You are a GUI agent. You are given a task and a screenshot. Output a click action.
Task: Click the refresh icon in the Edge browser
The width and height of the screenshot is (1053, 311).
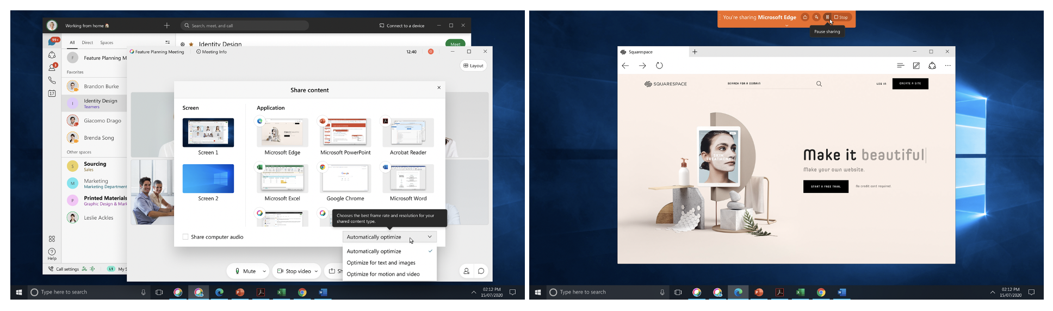tap(659, 66)
